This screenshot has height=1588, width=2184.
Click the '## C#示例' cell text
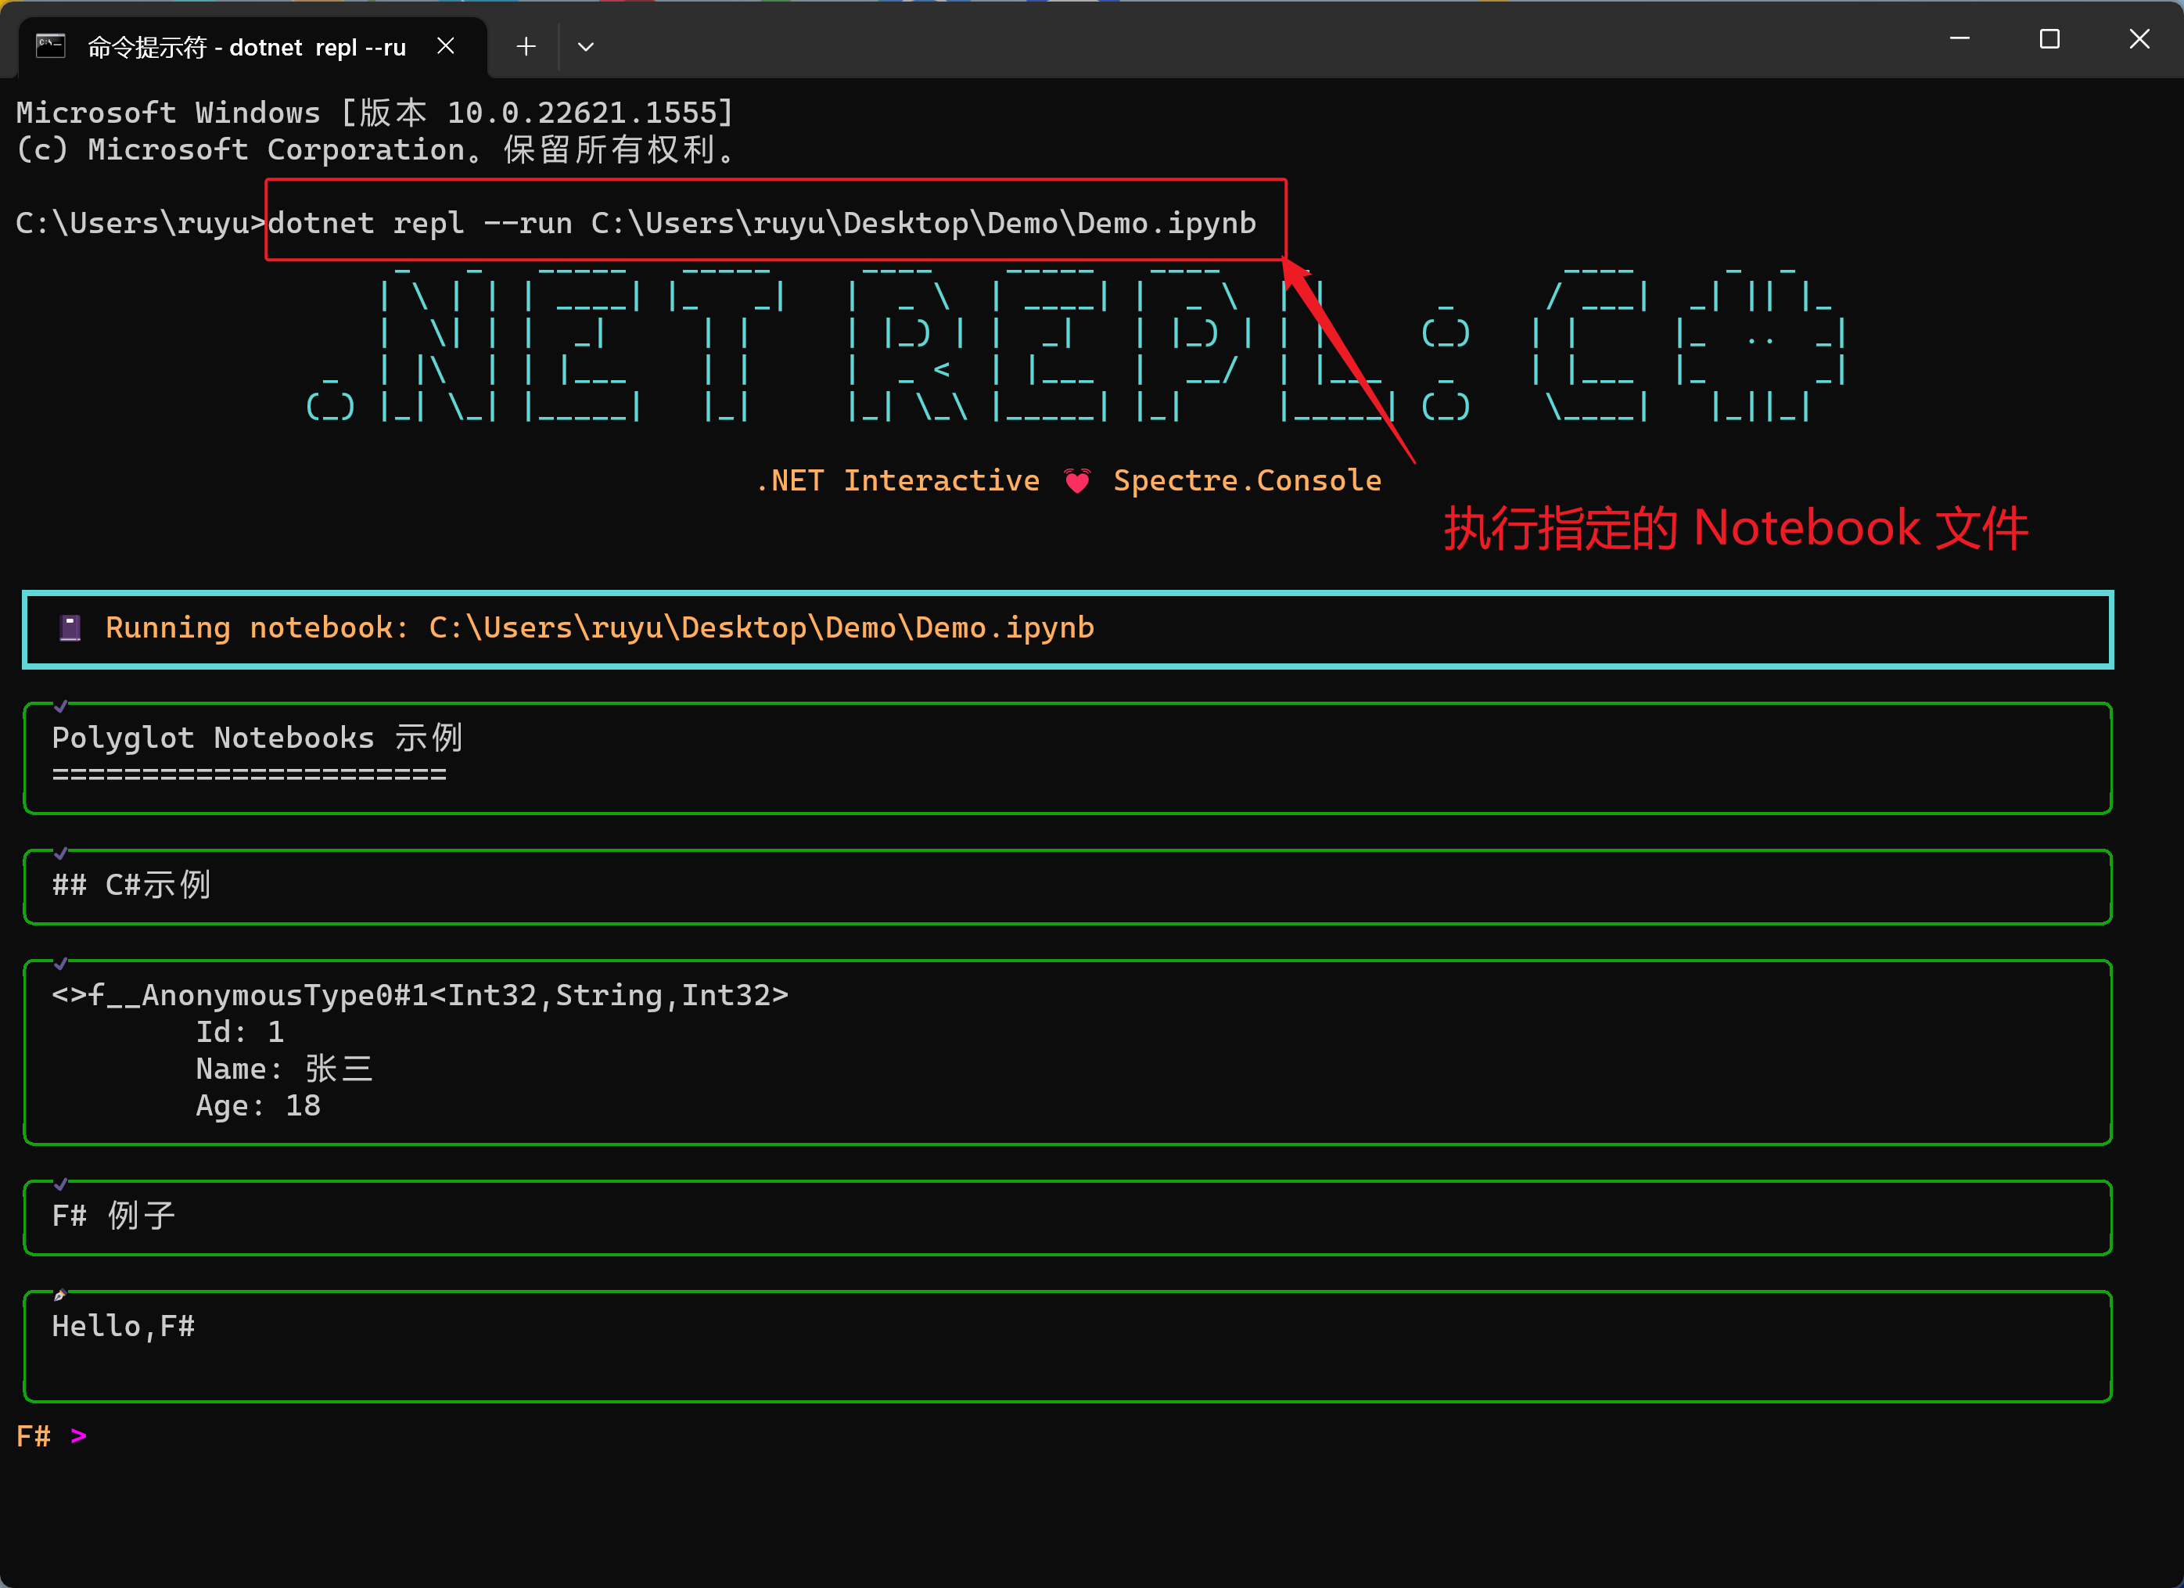pos(131,885)
